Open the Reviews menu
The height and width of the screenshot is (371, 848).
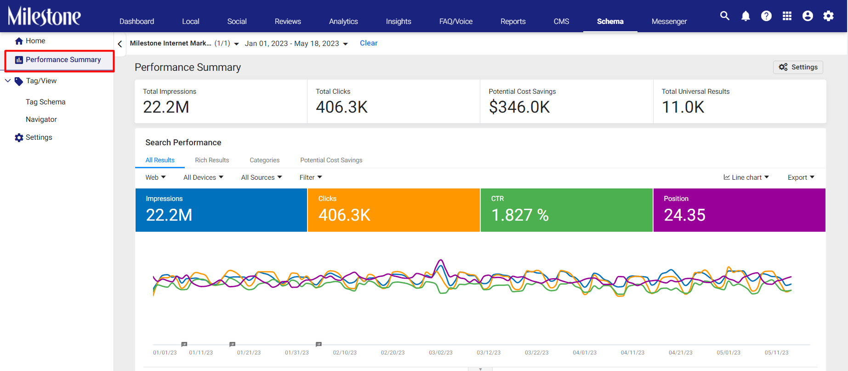[288, 21]
